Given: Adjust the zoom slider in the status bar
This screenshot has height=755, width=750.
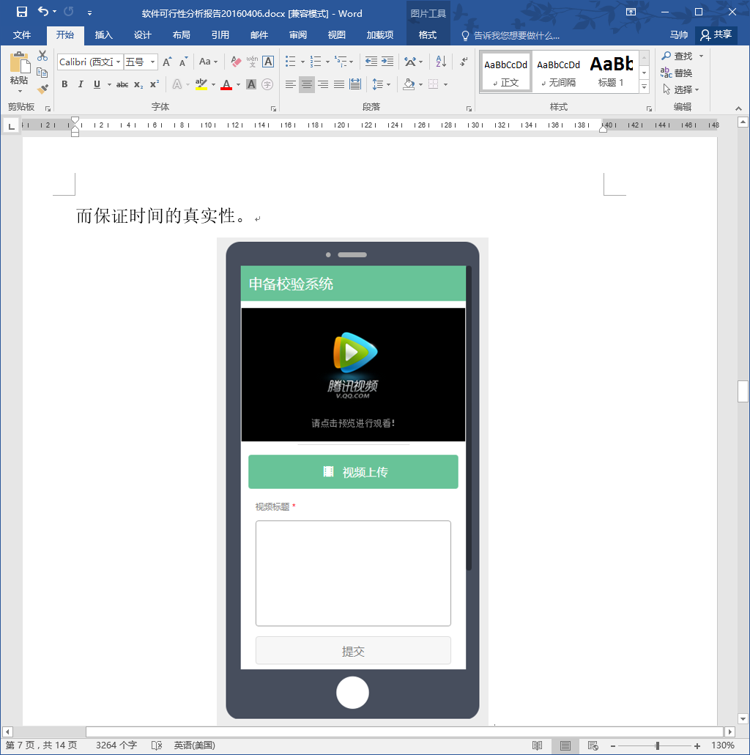Looking at the screenshot, I should [657, 745].
